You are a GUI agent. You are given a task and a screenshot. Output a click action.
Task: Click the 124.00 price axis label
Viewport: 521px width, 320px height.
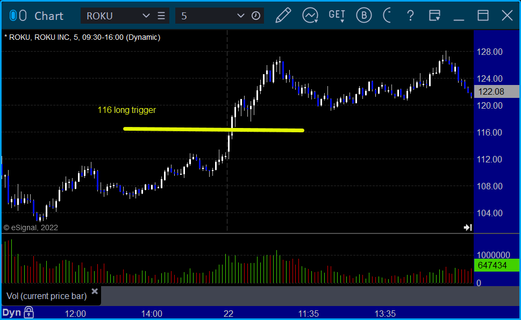(x=489, y=79)
